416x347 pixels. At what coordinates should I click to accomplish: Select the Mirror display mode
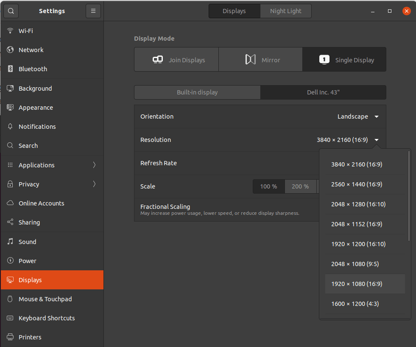[x=260, y=59]
